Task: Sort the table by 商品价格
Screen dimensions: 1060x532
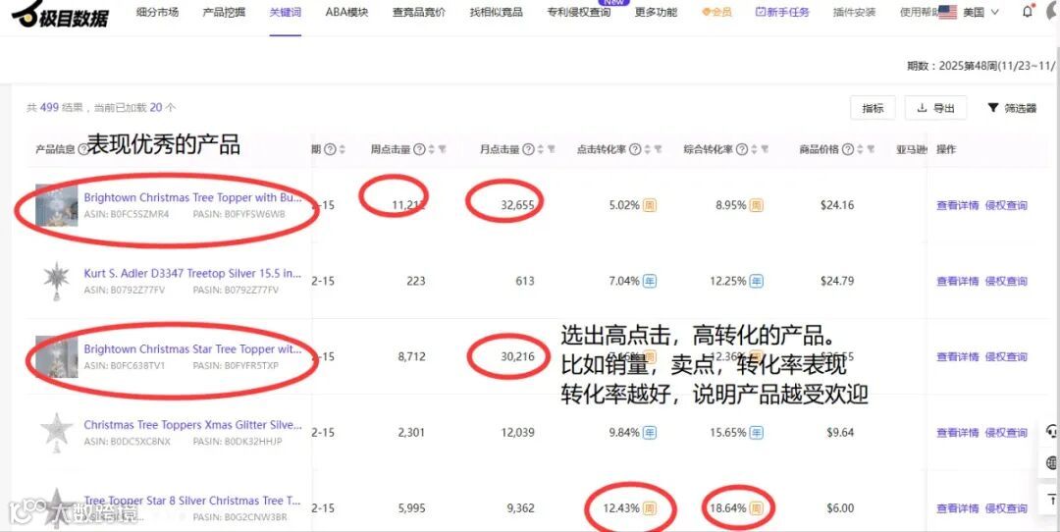Action: click(859, 149)
